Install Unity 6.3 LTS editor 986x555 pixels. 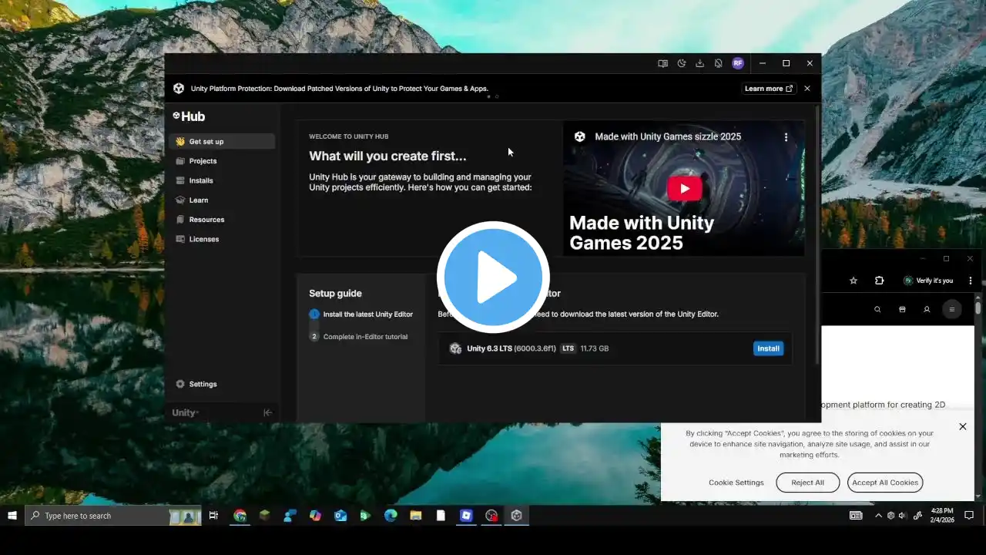pyautogui.click(x=768, y=348)
